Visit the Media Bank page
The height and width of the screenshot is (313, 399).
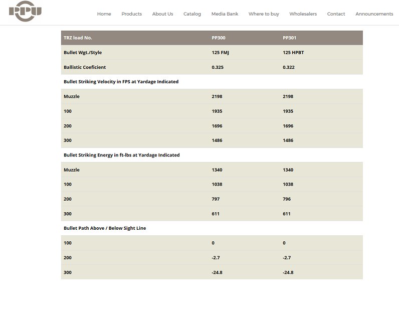[225, 14]
